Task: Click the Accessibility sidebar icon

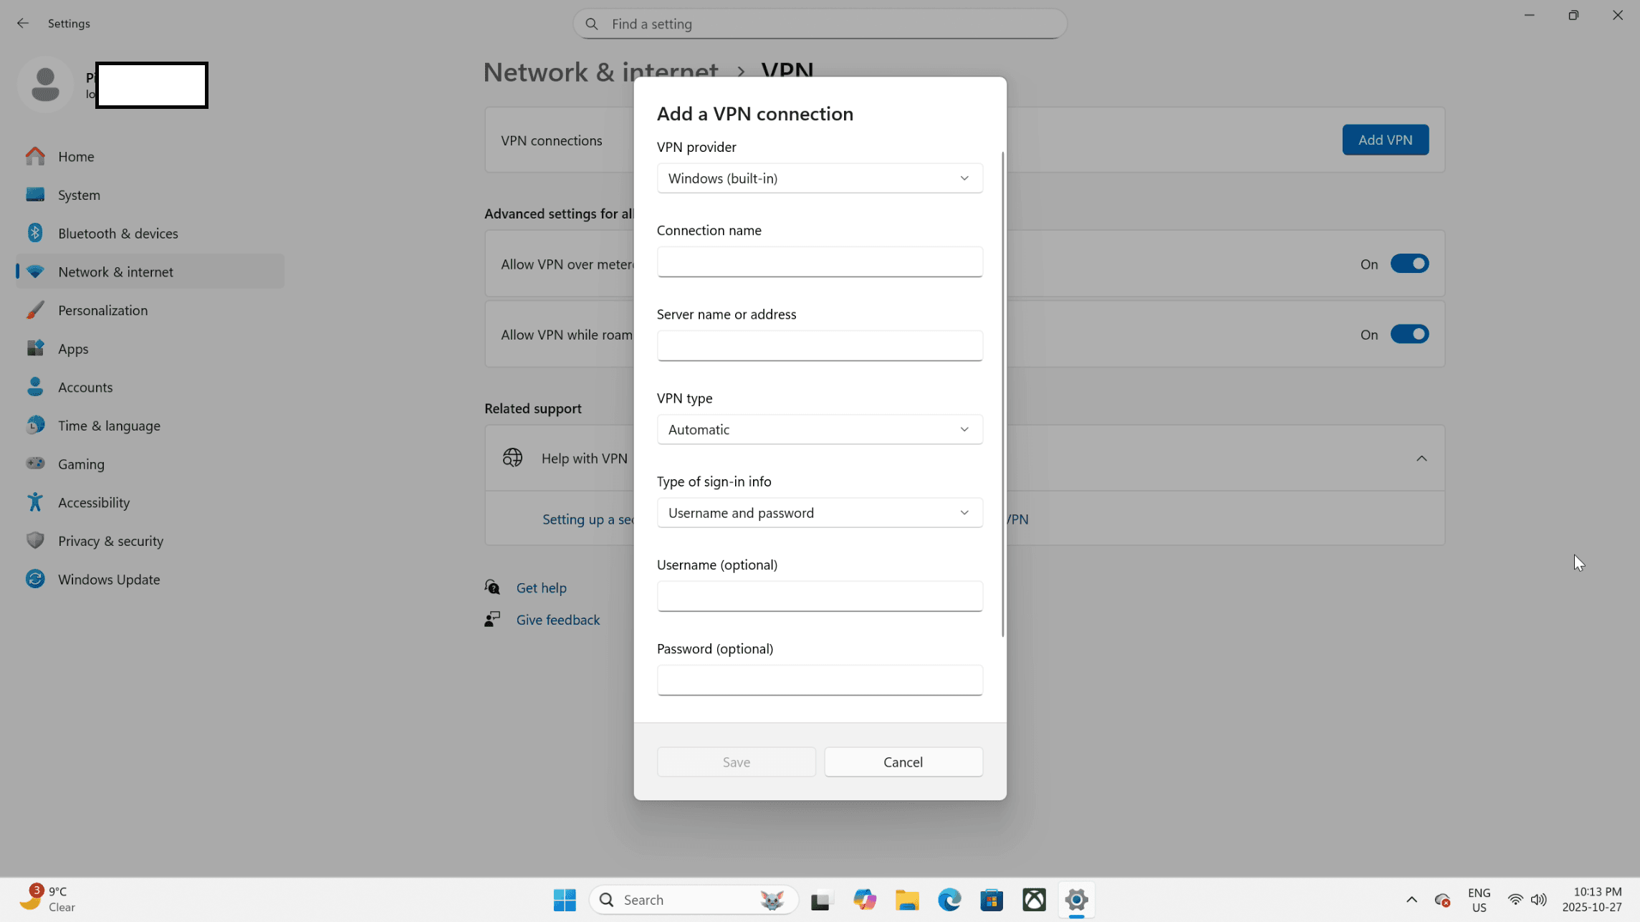Action: [x=34, y=502]
